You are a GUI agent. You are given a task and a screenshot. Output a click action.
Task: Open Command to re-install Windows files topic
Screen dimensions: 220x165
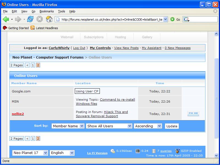105,101
